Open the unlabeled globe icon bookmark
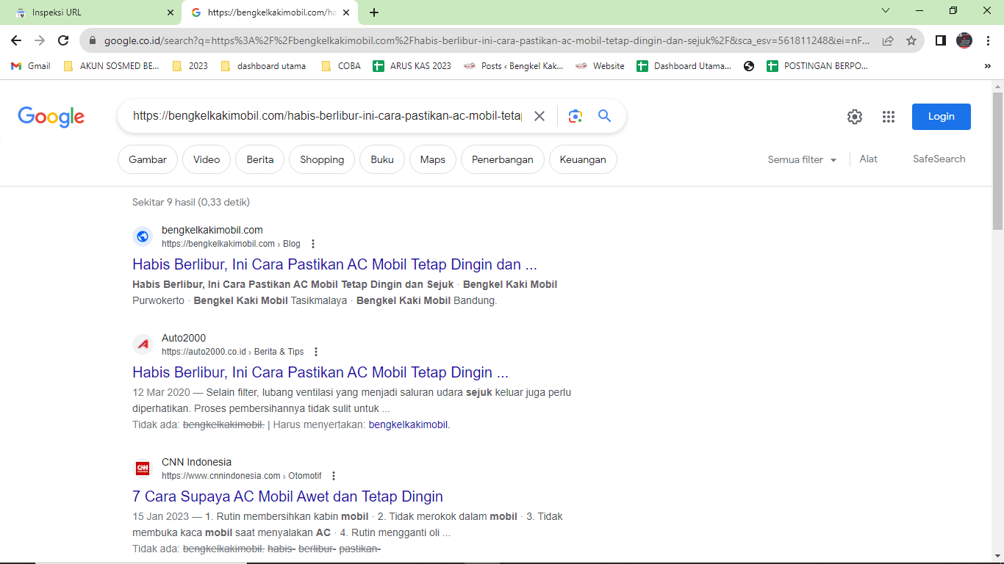 (749, 66)
